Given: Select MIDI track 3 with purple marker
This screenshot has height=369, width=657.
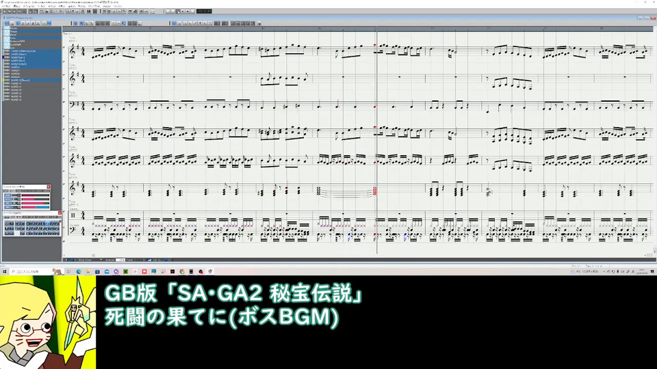Looking at the screenshot, I should coord(32,57).
